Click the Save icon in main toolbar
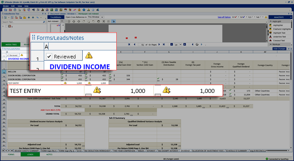Viewport: 294px width, 161px height. pos(6,10)
